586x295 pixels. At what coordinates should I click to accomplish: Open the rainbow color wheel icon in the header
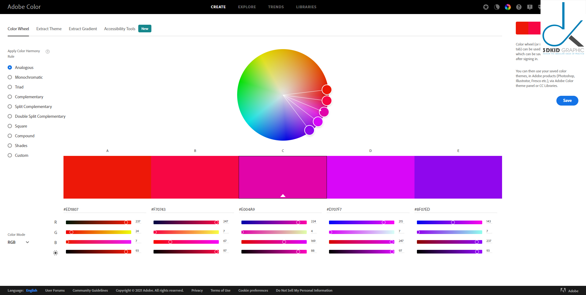pos(508,7)
